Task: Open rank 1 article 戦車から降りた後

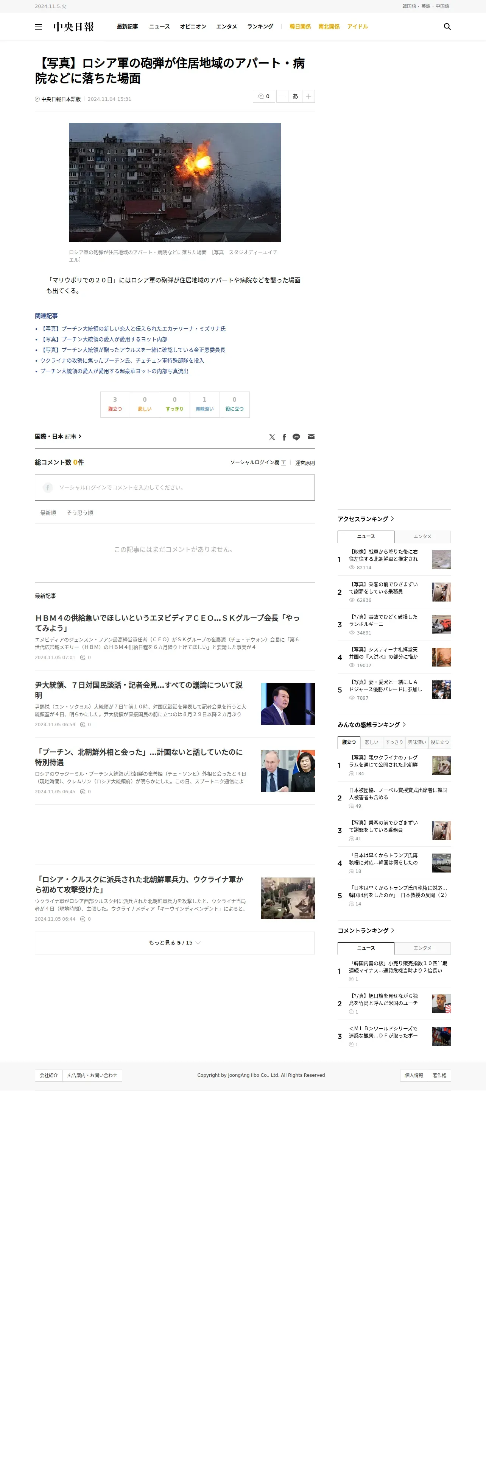Action: coord(383,555)
